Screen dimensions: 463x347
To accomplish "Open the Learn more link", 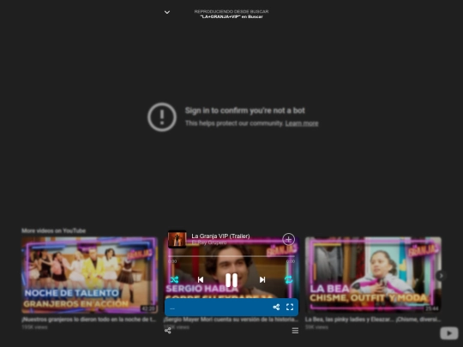I will tap(302, 123).
